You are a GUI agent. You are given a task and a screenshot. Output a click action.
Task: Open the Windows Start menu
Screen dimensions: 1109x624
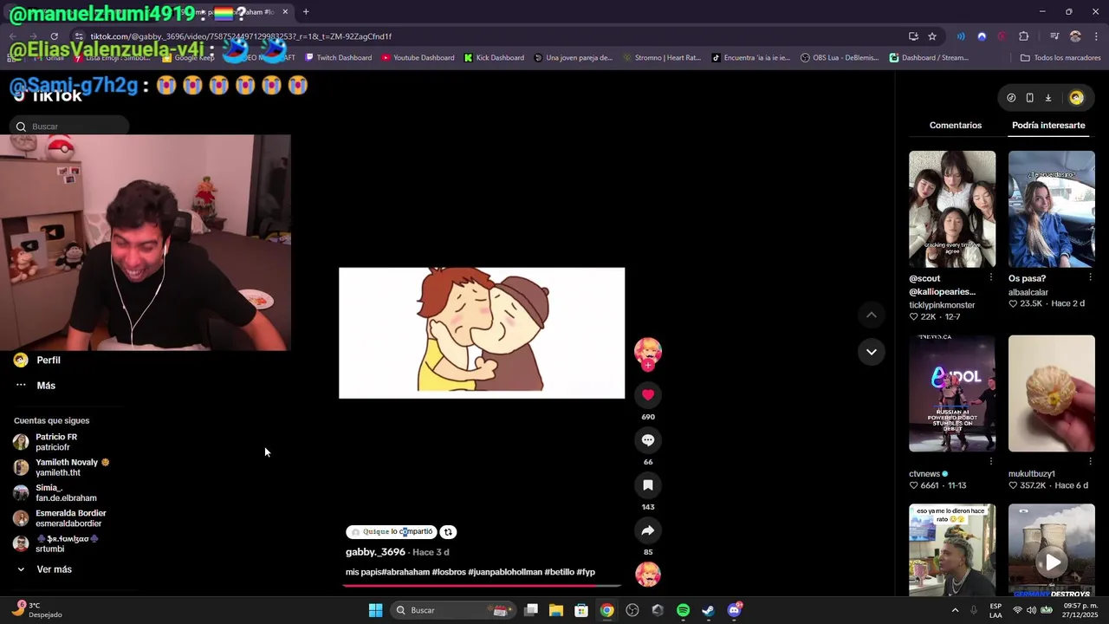(x=375, y=610)
